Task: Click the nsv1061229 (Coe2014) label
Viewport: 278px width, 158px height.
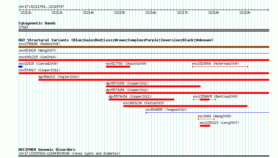Action: [x=37, y=57]
